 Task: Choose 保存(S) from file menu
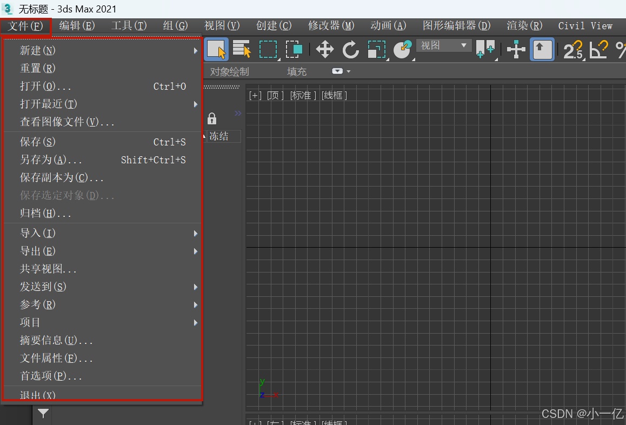click(102, 142)
